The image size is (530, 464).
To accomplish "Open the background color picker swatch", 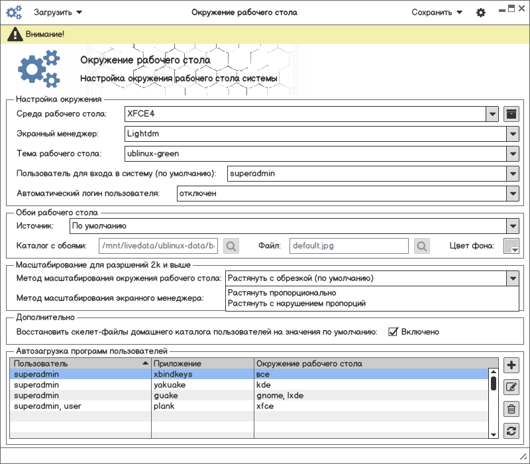I will click(511, 246).
